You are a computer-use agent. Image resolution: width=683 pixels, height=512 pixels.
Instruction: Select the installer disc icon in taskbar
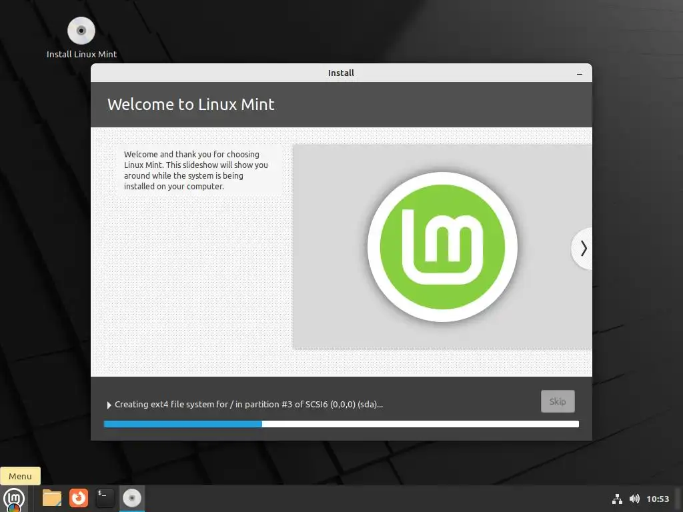[x=132, y=498]
